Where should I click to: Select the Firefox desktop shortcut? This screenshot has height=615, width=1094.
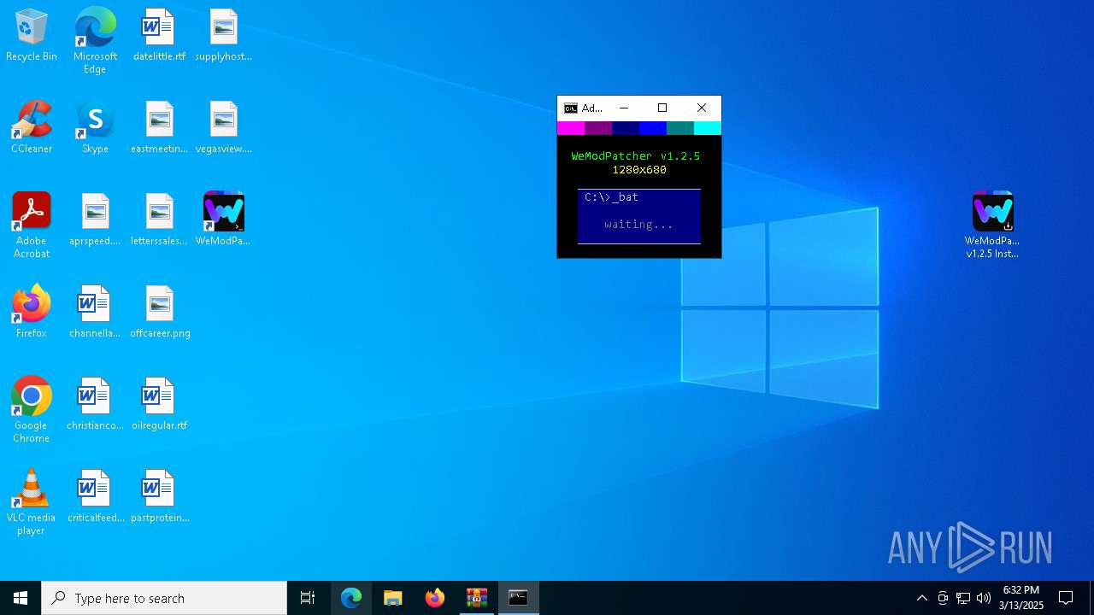(x=32, y=313)
